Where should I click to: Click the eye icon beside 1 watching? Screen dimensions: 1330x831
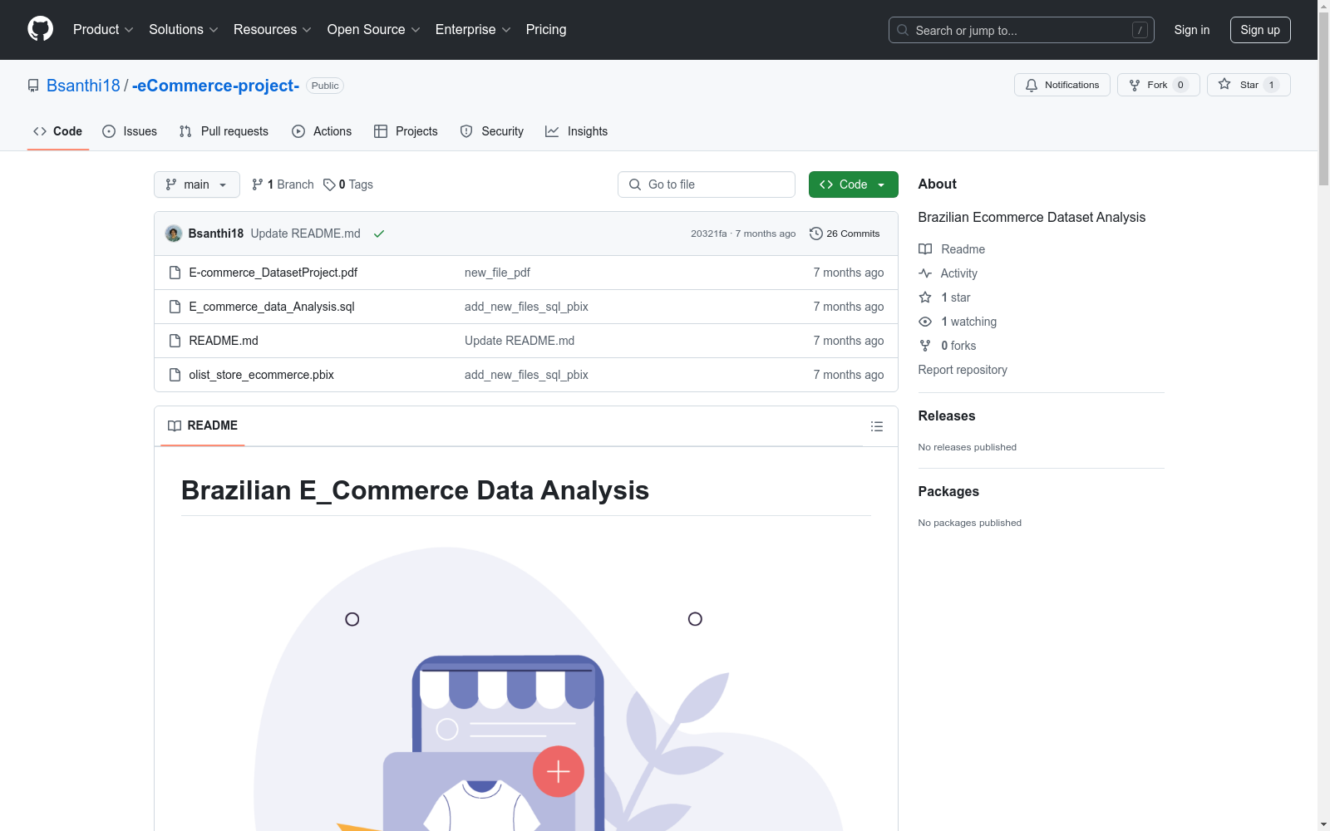(925, 322)
